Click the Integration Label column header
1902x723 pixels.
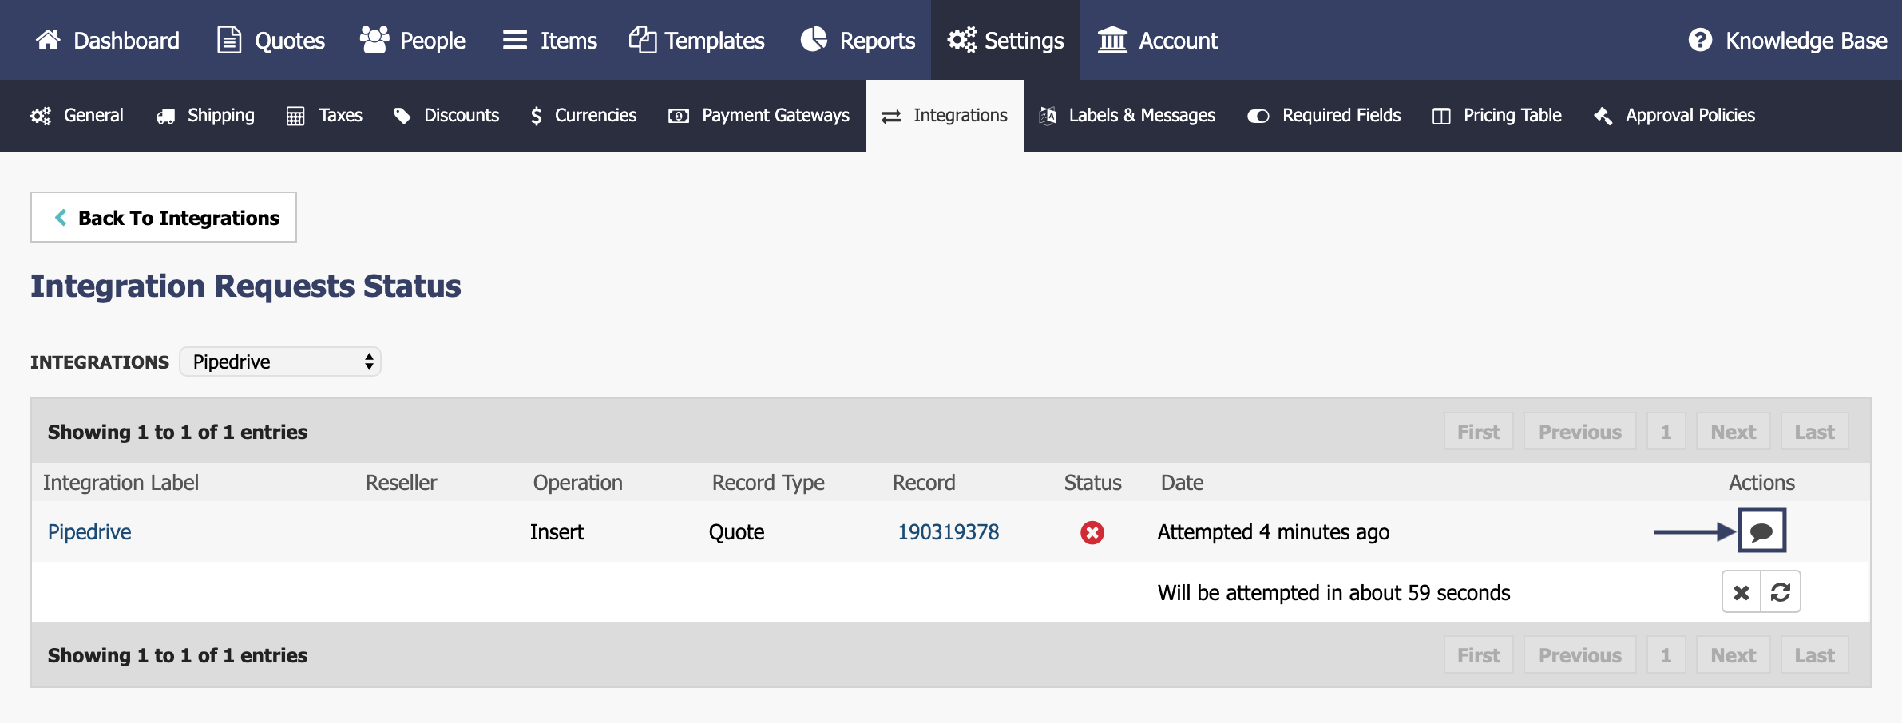pyautogui.click(x=121, y=483)
